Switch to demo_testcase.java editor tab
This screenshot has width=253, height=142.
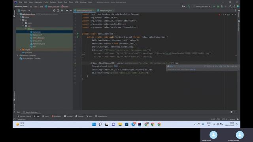pos(84,11)
